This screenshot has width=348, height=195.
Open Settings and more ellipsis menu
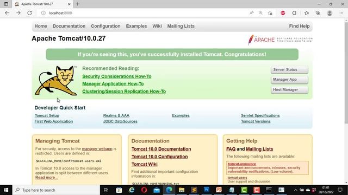click(x=341, y=13)
